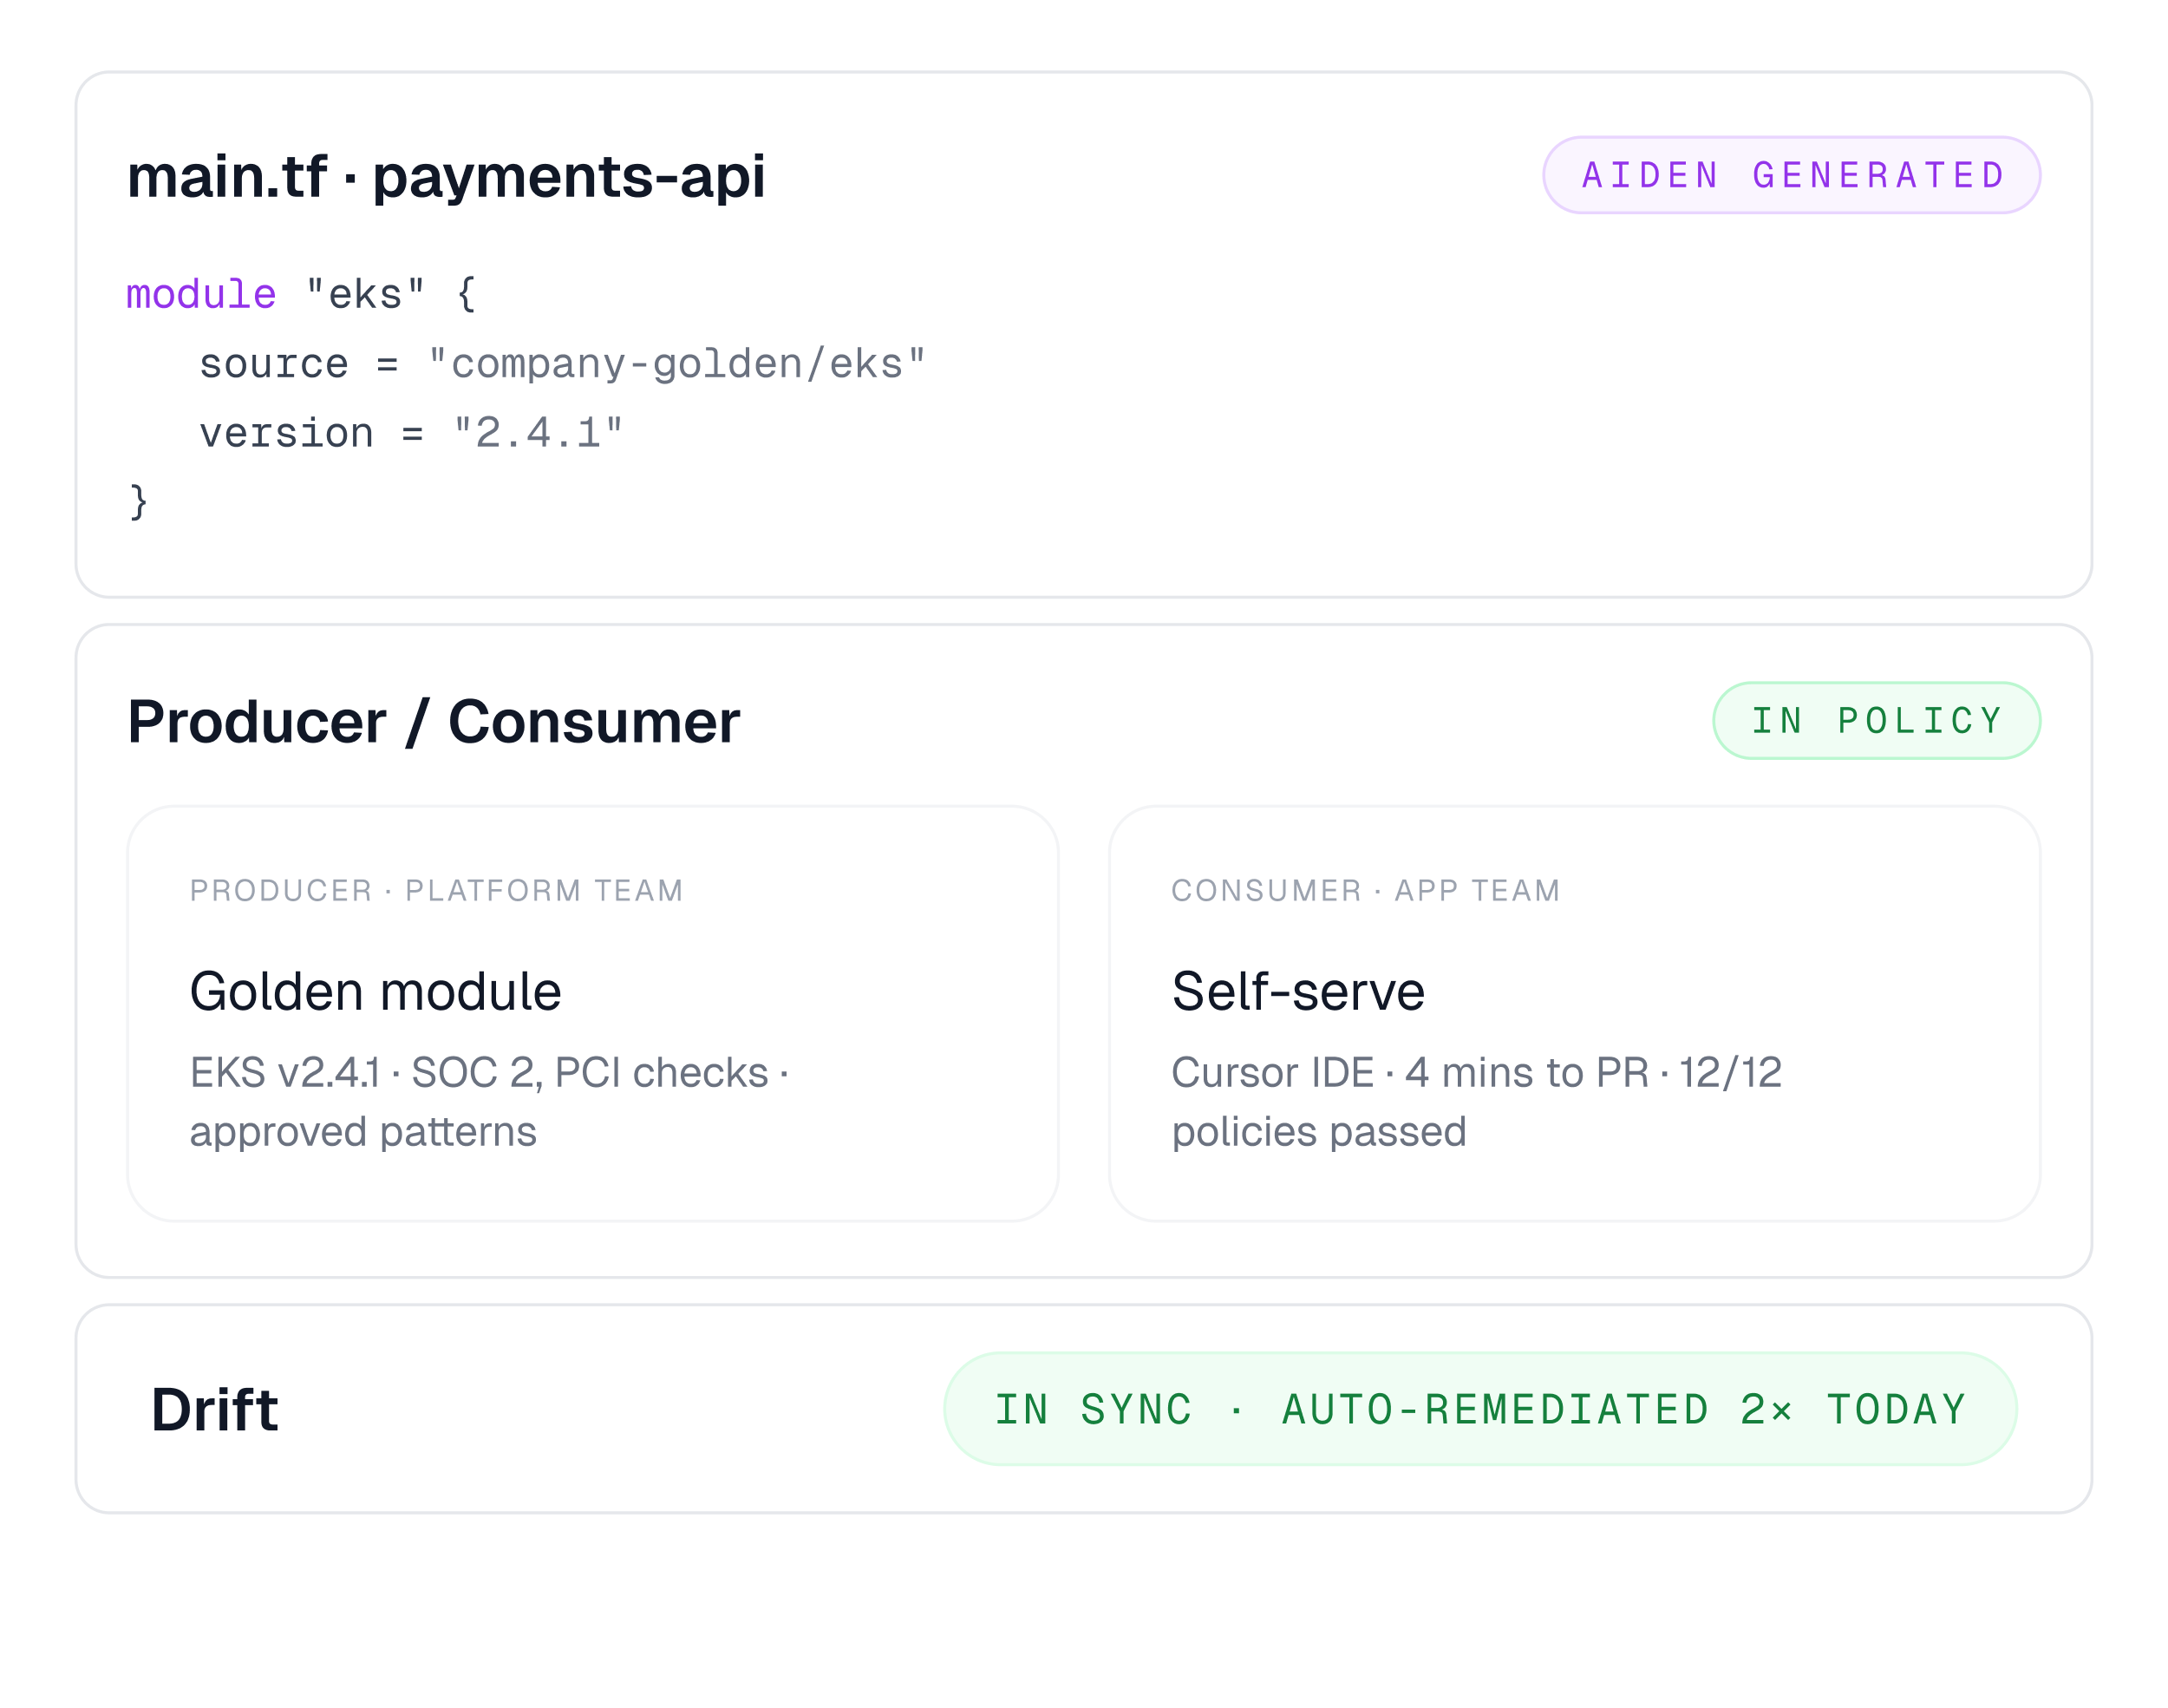Open the main.tf · payments-api title
Viewport: 2168px width, 1708px height.
pyautogui.click(x=446, y=177)
